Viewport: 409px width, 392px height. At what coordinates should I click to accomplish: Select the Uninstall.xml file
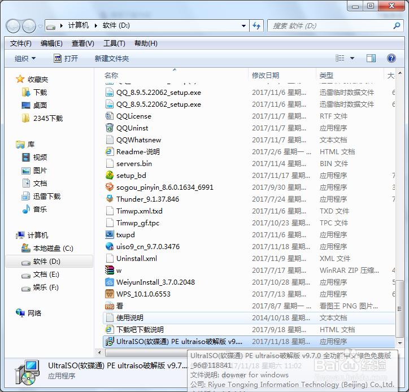[137, 259]
